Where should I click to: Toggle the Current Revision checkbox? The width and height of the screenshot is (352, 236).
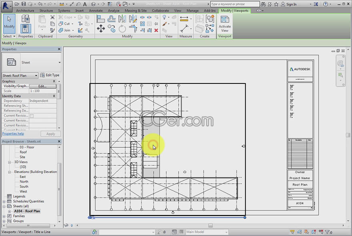[x=32, y=116]
